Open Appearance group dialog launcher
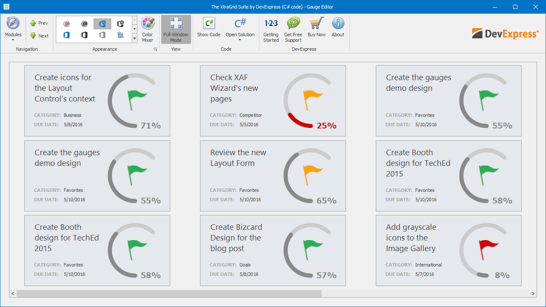Viewport: 546px width, 307px height. (x=155, y=49)
